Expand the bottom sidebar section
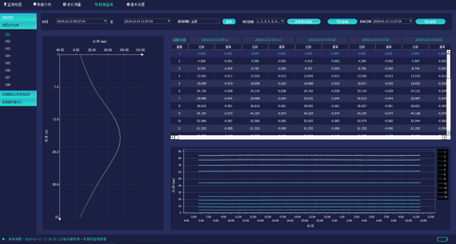Viewport: 456px width, 244px height. 18,102
